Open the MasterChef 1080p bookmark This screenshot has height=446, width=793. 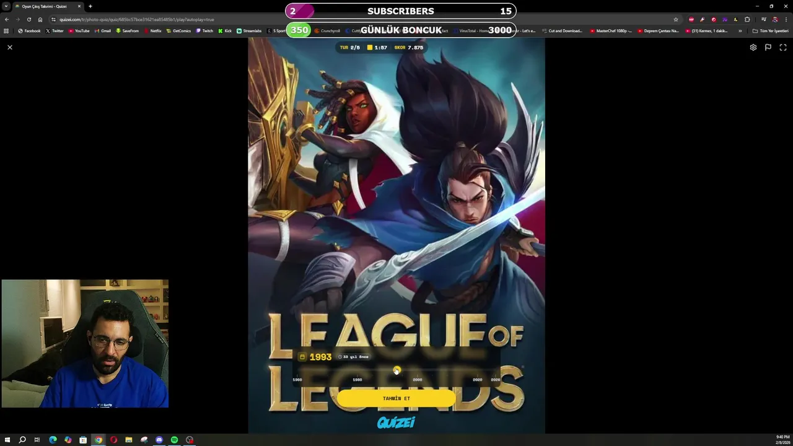[611, 31]
